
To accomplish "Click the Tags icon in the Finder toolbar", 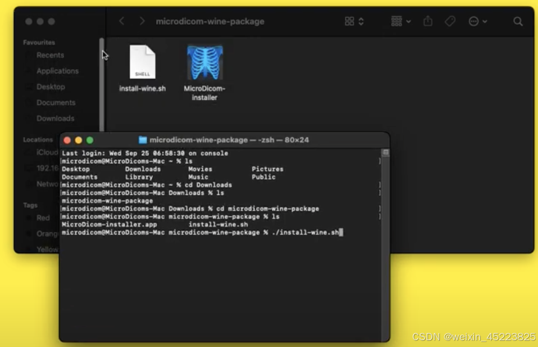I will point(449,21).
